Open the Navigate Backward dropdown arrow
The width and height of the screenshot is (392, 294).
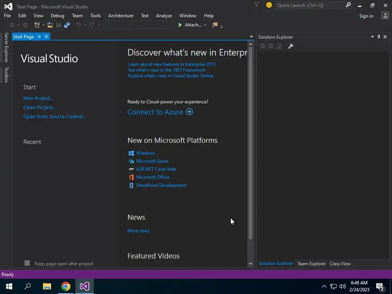point(18,25)
